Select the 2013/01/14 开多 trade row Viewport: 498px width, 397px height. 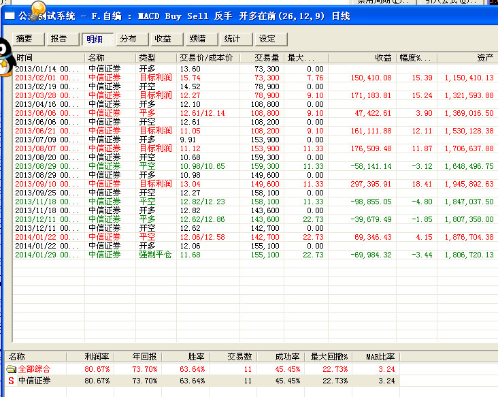pos(255,69)
